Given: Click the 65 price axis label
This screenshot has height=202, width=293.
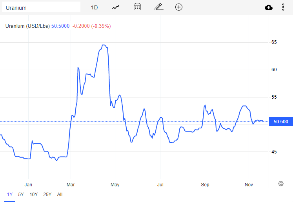Looking at the screenshot, I should (274, 42).
